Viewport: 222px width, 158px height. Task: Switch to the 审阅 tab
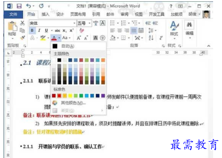(x=125, y=14)
